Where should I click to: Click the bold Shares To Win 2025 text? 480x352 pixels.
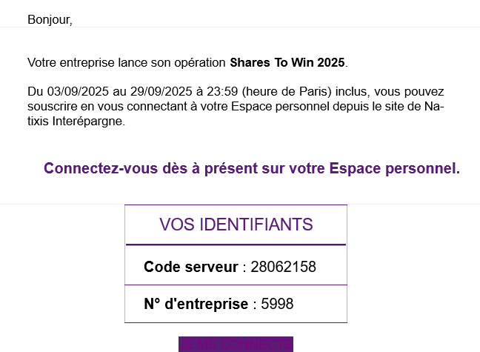coord(287,62)
